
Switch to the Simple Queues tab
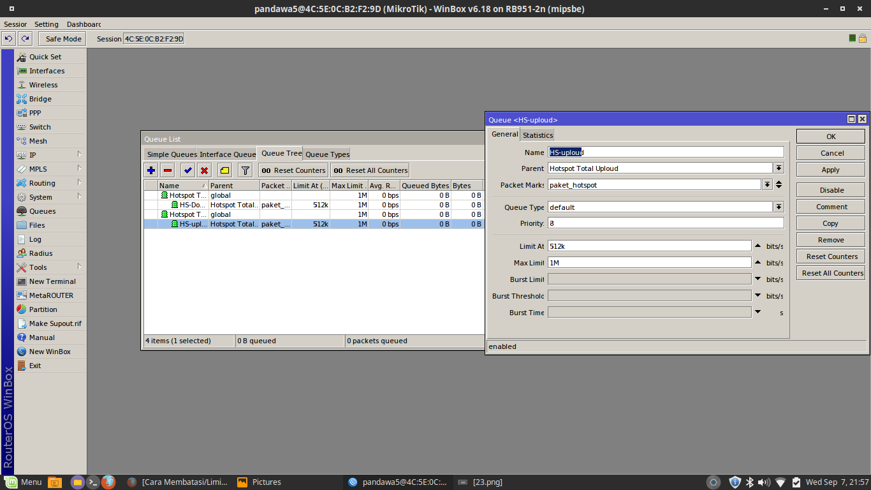[172, 154]
